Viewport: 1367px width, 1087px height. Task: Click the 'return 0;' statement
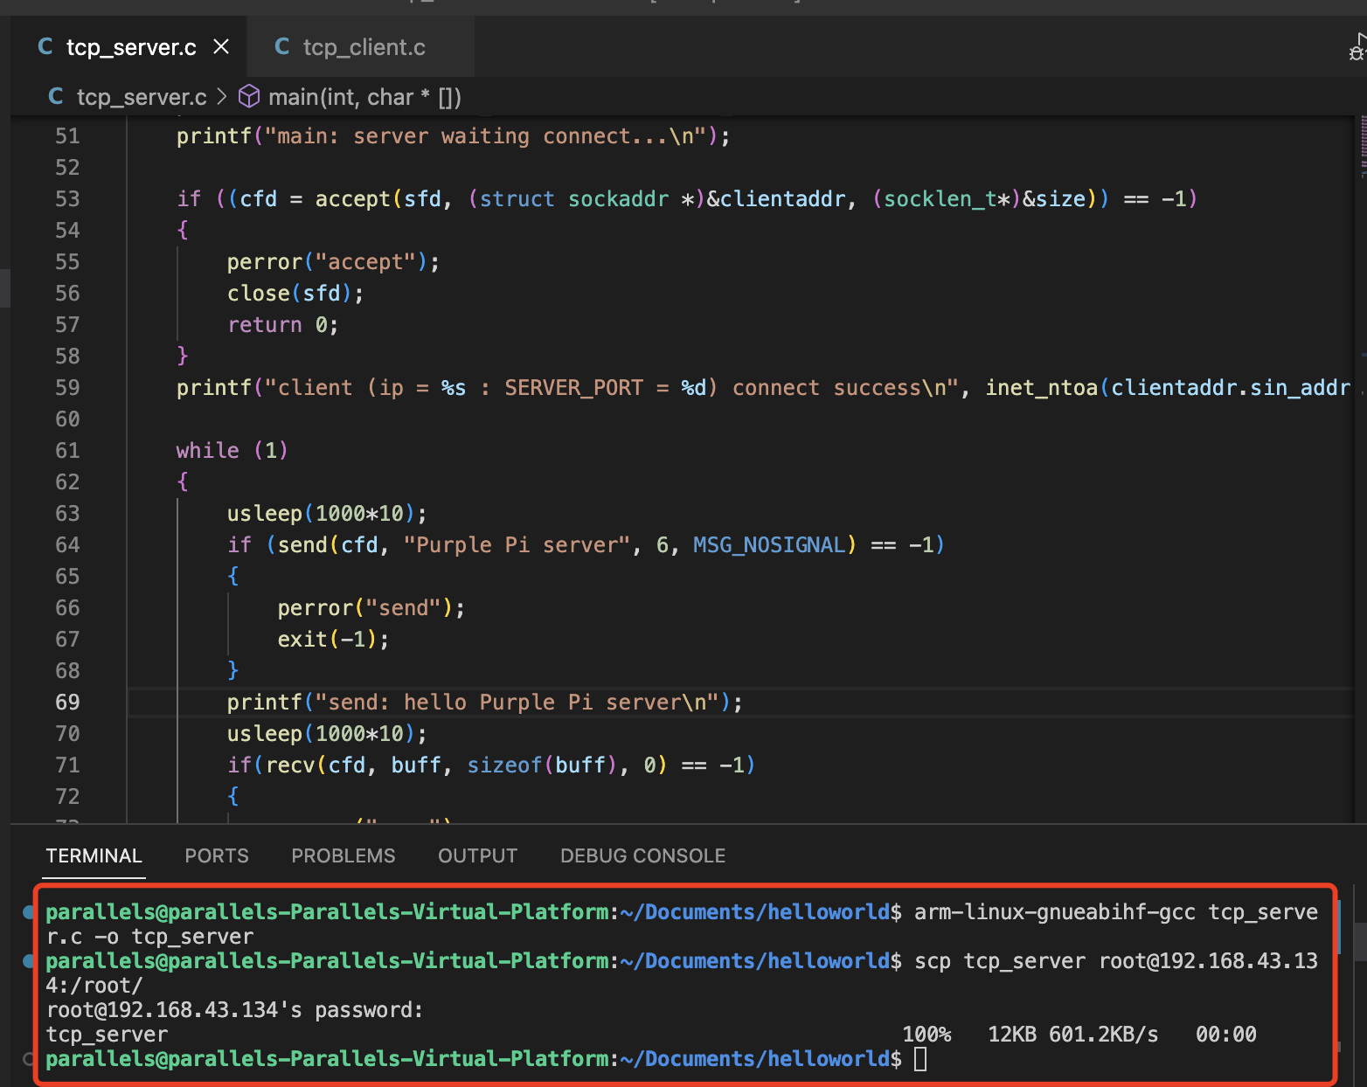[x=282, y=325]
